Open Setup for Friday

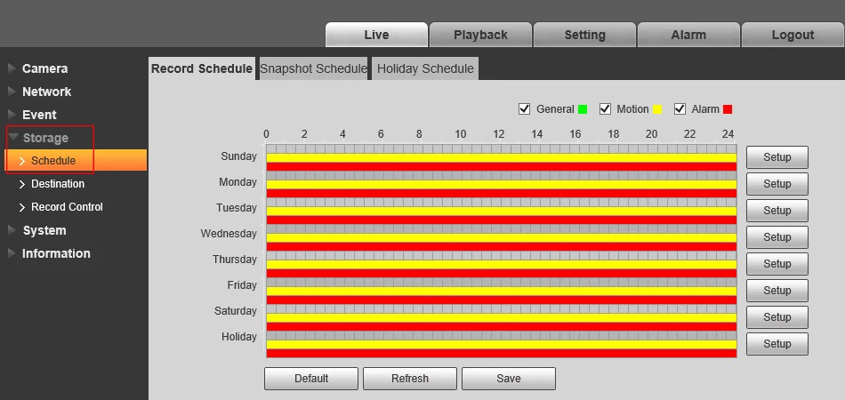777,291
